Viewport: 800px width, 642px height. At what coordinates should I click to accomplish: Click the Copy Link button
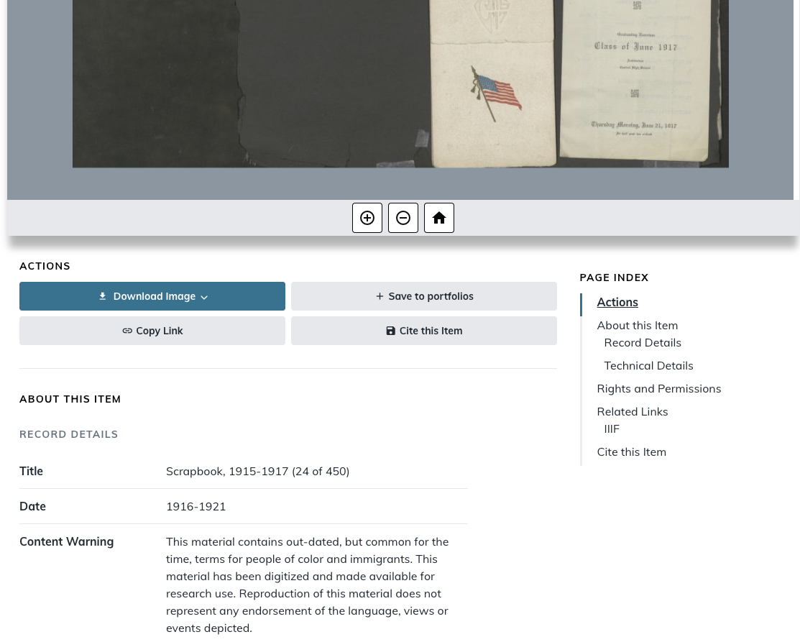click(152, 331)
